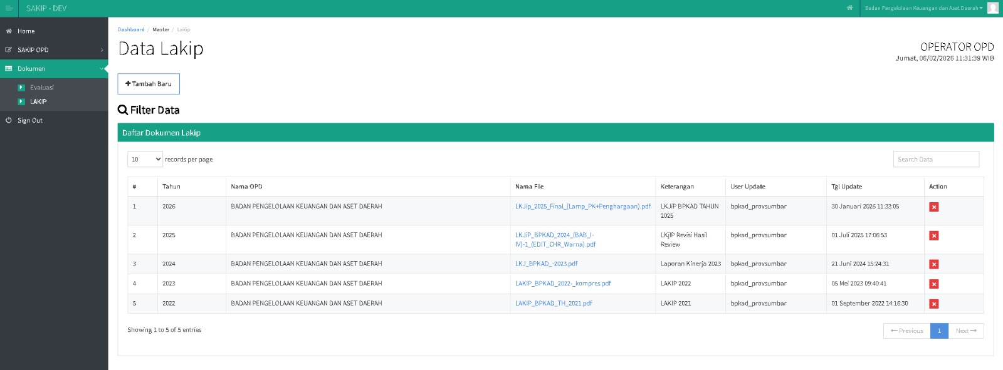Focus the Search Data input field
This screenshot has height=370, width=1003.
point(935,160)
